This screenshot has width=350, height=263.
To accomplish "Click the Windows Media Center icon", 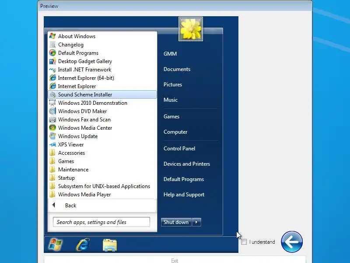I will 52,128.
